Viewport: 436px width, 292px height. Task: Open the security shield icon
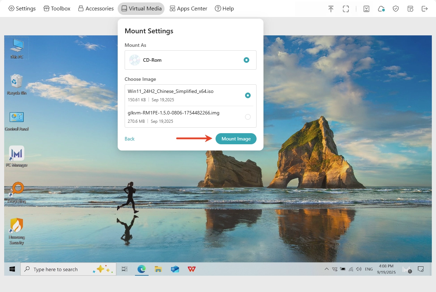click(396, 9)
